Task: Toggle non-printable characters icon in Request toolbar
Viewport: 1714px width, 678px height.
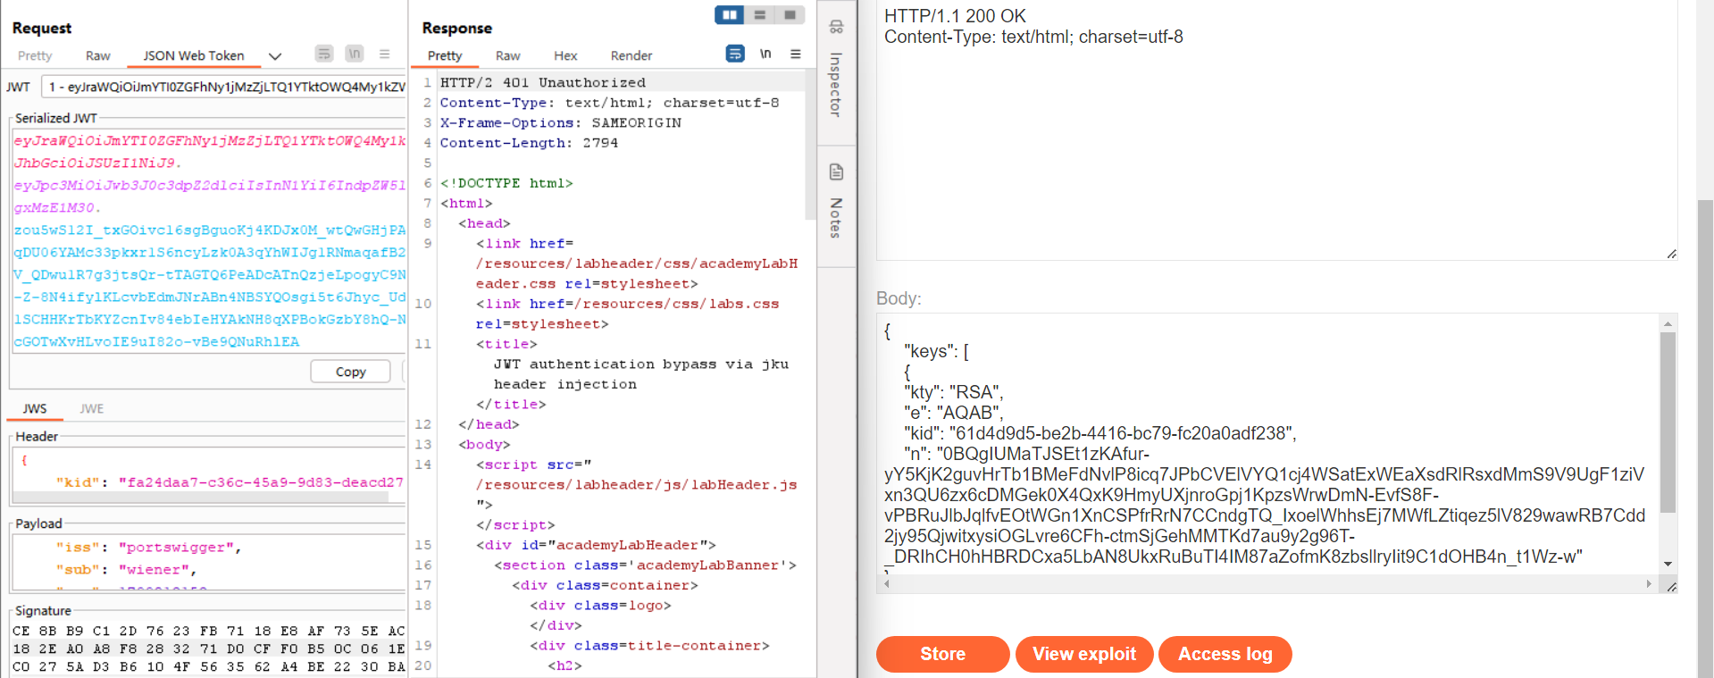Action: coord(355,54)
